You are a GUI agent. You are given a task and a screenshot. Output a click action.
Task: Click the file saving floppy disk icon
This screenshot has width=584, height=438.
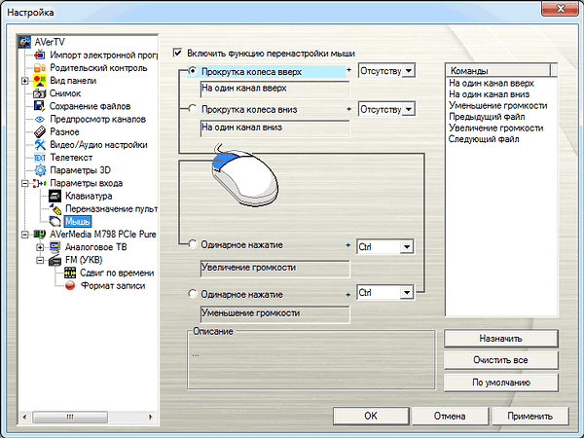40,106
